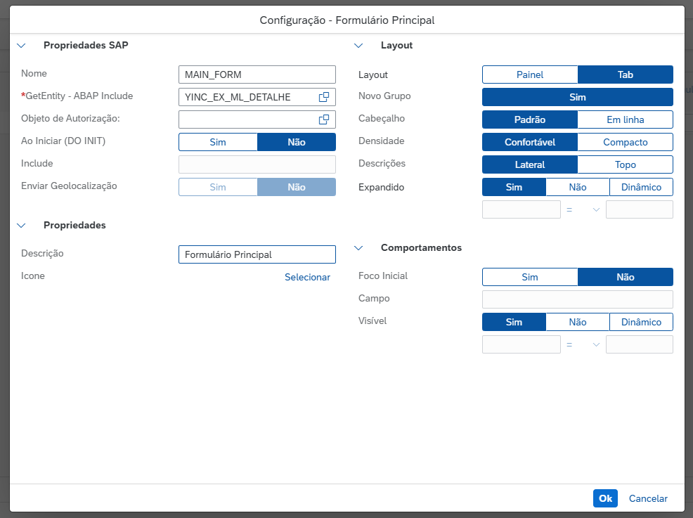Set Enviar Geolocalização to Sim
The height and width of the screenshot is (518, 693).
tap(218, 187)
